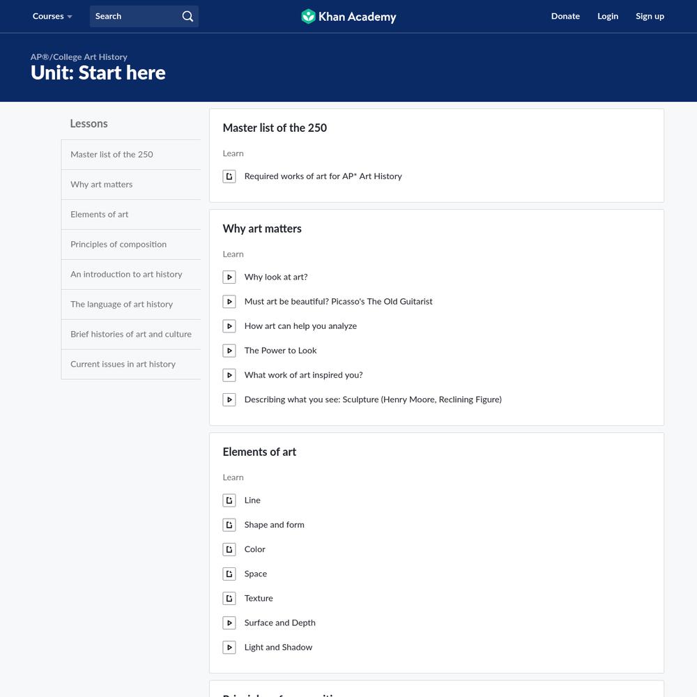Click the play icon beside Light and Shadow
Viewport: 697px width, 697px height.
point(229,648)
